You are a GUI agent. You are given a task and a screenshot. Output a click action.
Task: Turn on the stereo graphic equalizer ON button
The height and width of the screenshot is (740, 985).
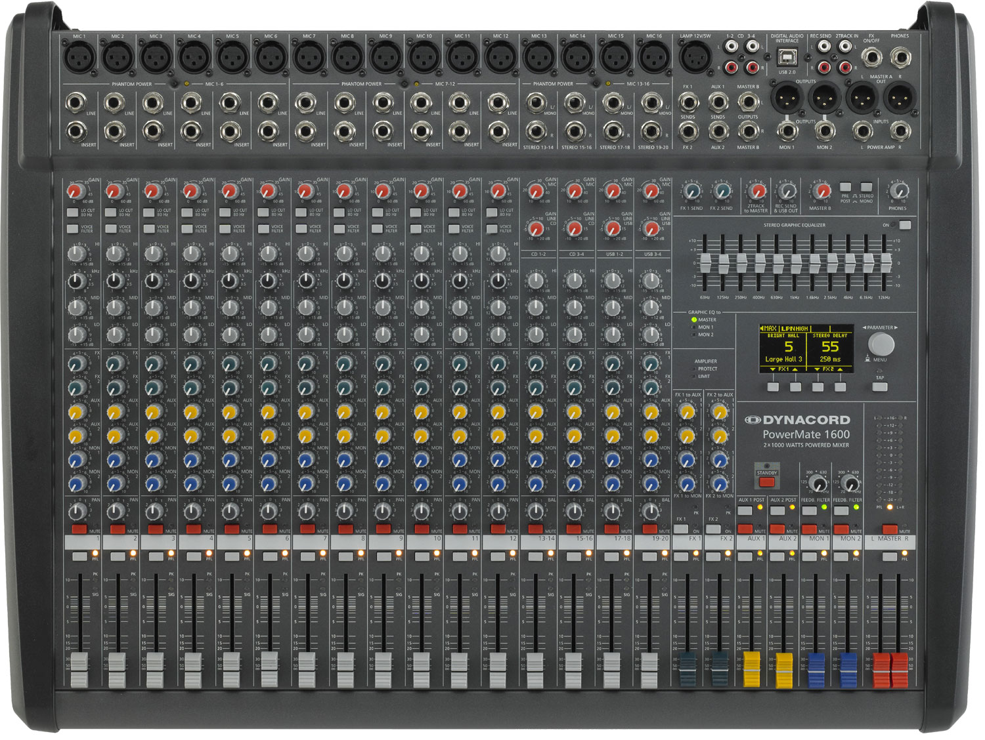[x=905, y=225]
